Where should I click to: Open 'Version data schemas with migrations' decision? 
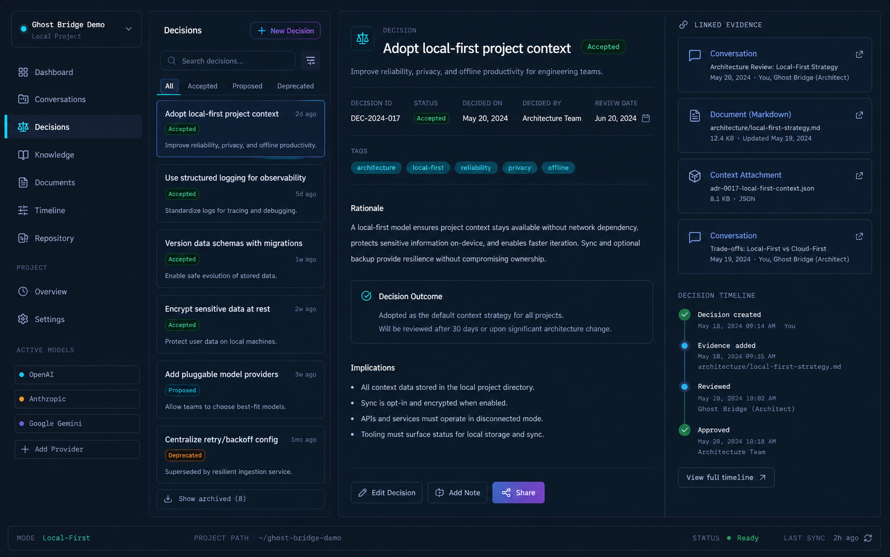pos(241,259)
